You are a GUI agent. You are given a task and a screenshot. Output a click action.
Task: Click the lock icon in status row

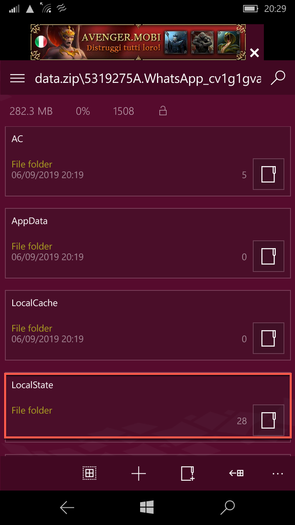(163, 111)
